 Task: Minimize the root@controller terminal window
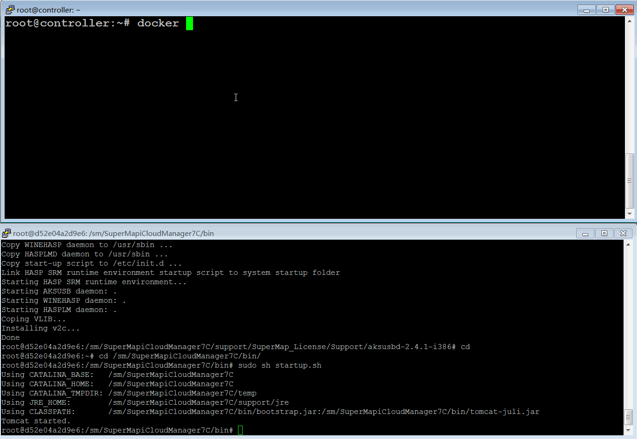[x=587, y=10]
